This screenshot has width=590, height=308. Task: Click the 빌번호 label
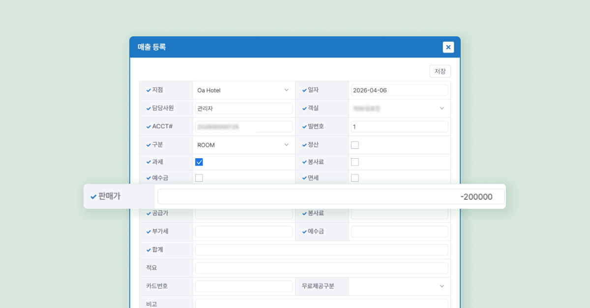pos(316,127)
